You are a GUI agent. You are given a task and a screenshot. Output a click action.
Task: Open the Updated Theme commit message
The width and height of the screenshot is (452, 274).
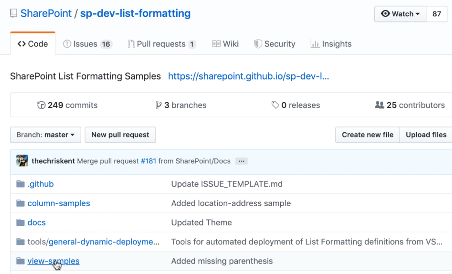pyautogui.click(x=201, y=223)
